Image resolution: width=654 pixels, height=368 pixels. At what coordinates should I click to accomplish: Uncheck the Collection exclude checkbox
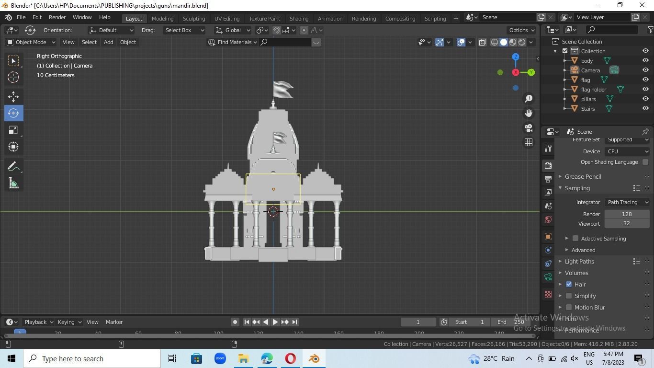click(565, 51)
